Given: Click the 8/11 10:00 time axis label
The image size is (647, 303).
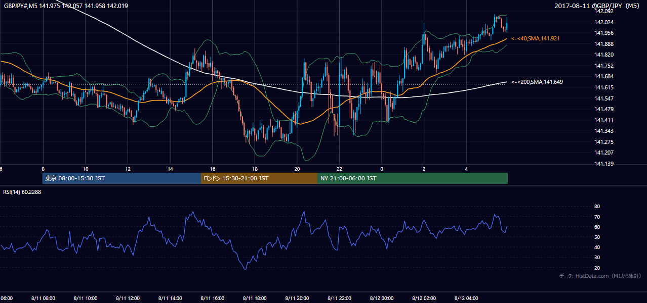Looking at the screenshot, I should click(x=86, y=298).
